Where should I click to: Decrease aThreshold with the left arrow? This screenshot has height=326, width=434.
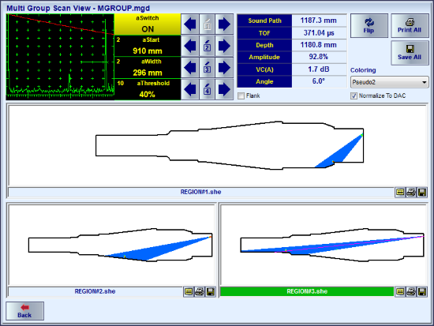pyautogui.click(x=190, y=89)
